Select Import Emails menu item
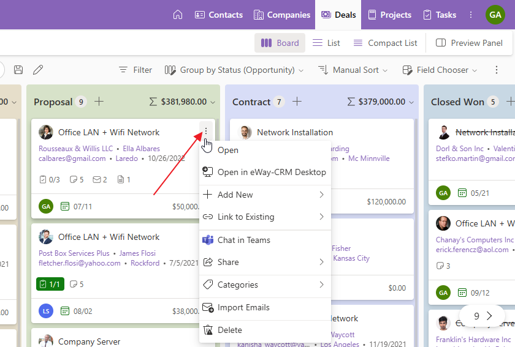The height and width of the screenshot is (347, 515). (x=265, y=307)
